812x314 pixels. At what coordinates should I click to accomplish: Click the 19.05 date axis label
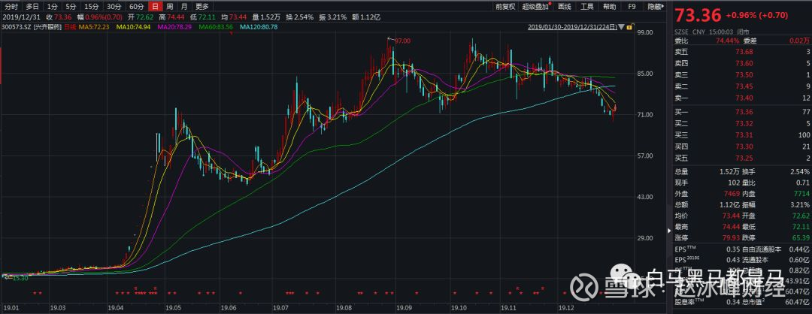[x=173, y=307]
